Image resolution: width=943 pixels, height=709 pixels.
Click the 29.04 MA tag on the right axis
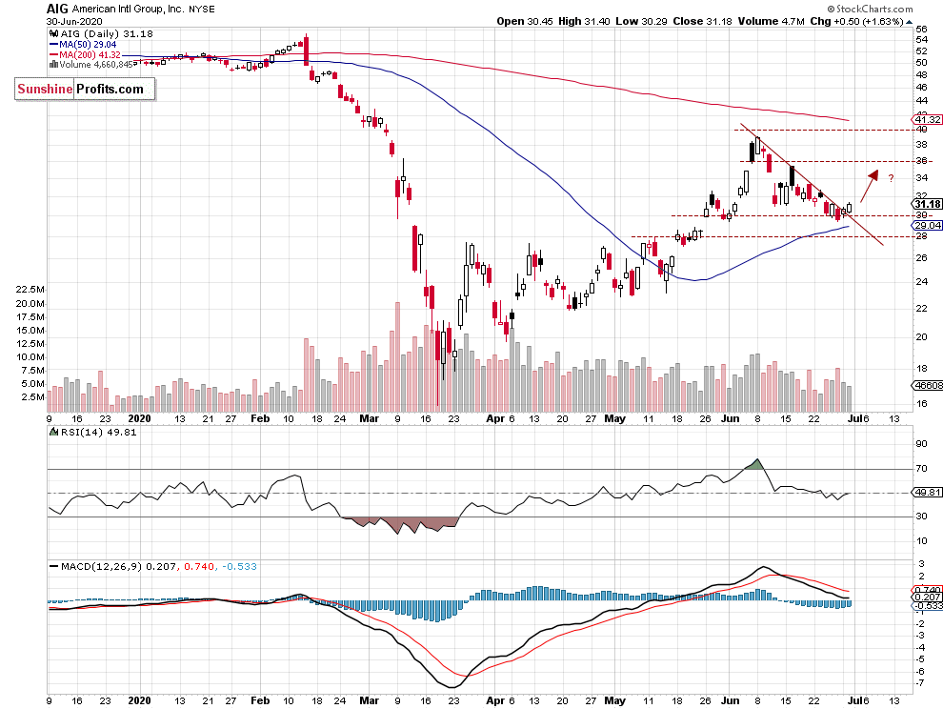point(928,225)
